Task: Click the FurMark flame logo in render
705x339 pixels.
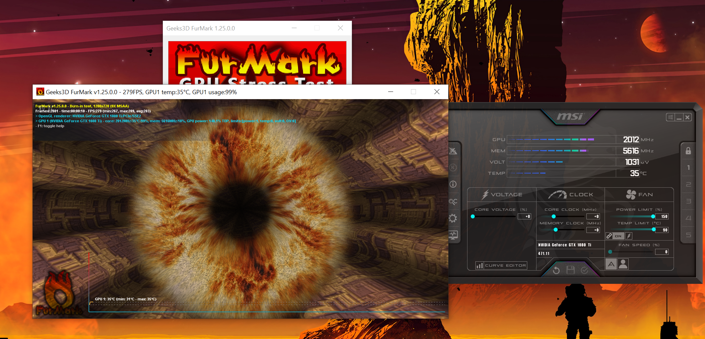Action: (59, 292)
